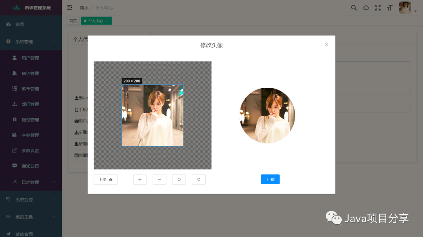Click the cloud download icon in header

tap(366, 8)
